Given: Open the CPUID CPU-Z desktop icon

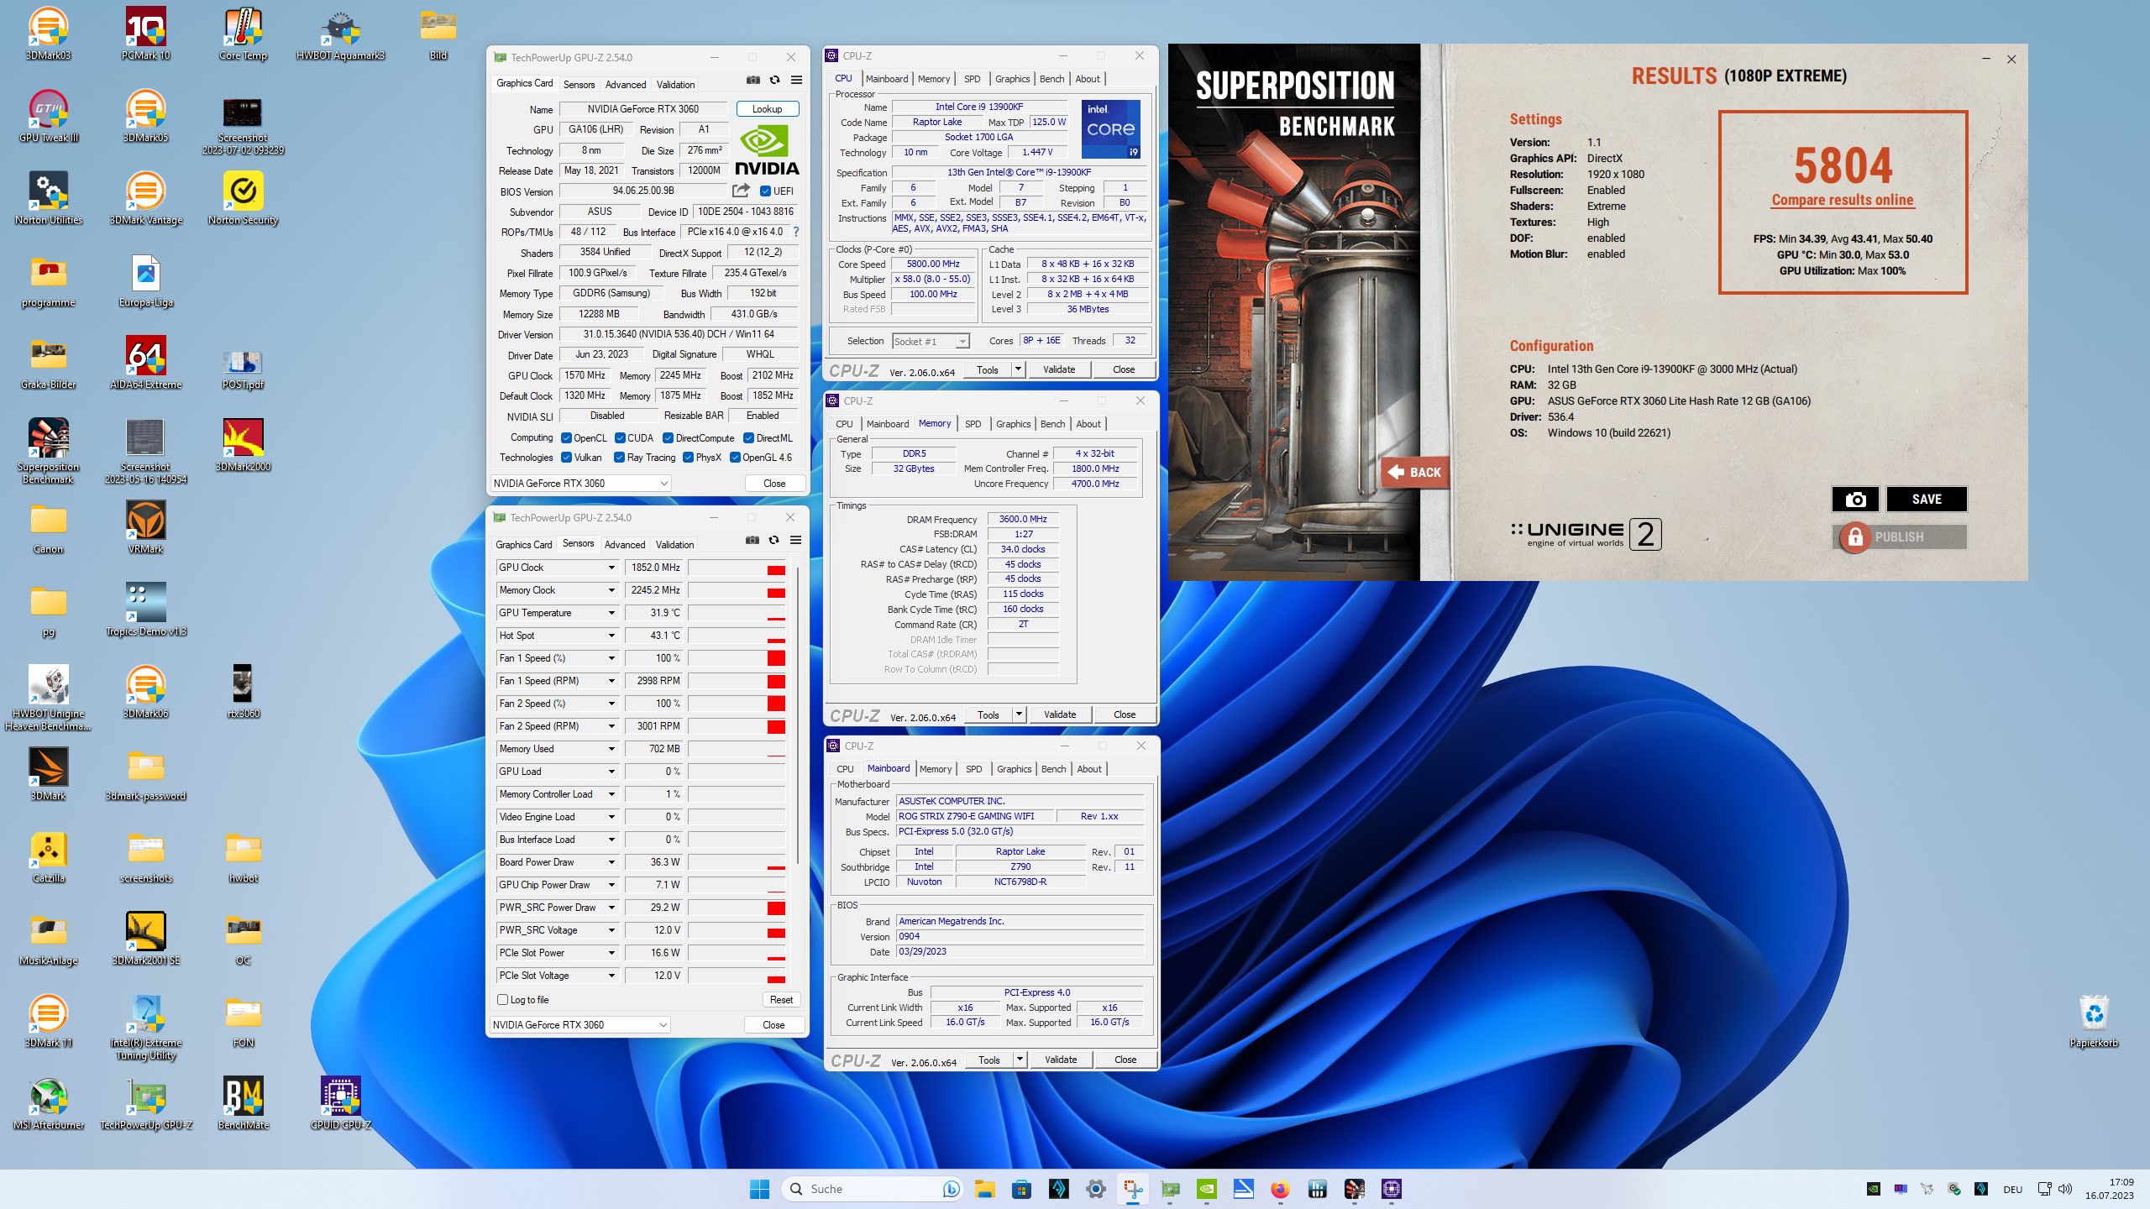Looking at the screenshot, I should coord(340,1103).
